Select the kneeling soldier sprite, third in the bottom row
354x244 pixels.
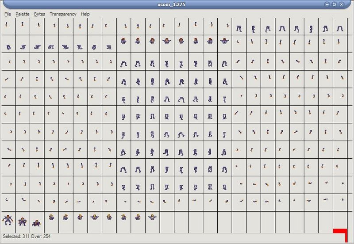pyautogui.click(x=37, y=223)
